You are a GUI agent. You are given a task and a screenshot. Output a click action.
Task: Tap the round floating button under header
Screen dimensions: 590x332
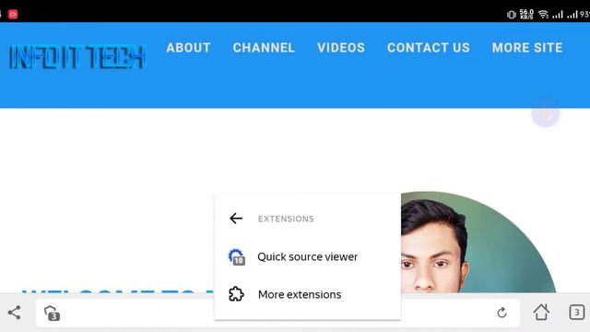point(545,113)
